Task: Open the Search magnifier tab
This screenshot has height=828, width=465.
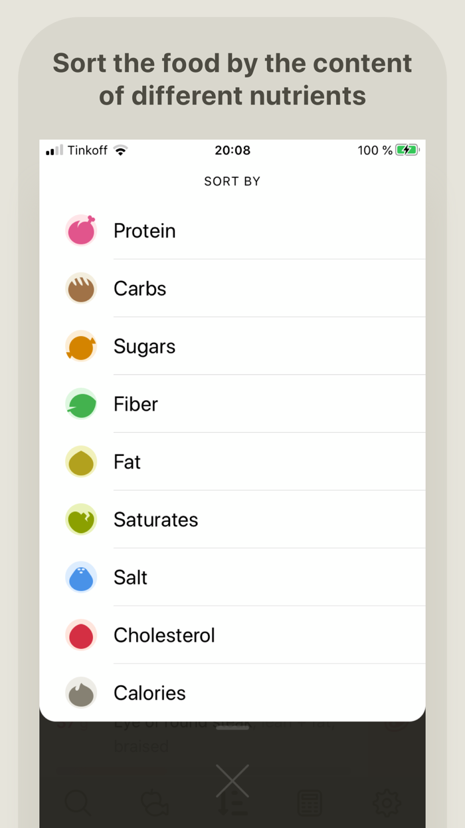Action: (x=78, y=803)
